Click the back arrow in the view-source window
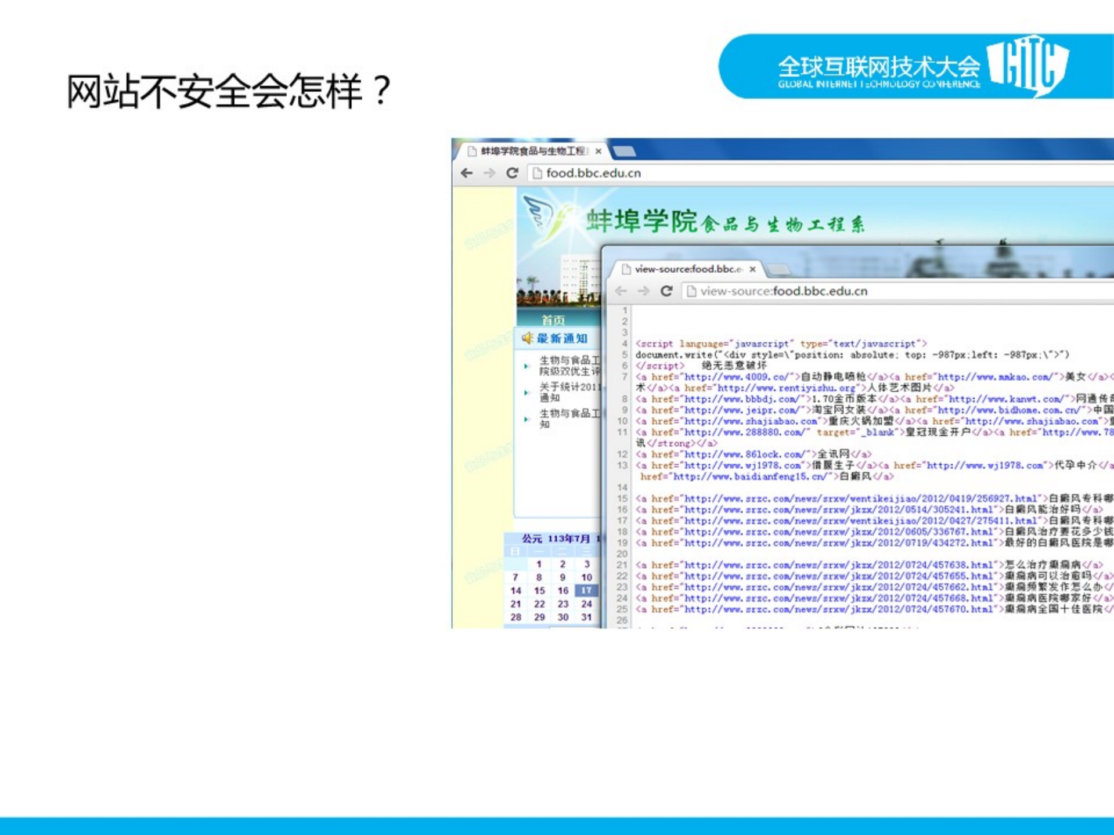 pyautogui.click(x=621, y=291)
